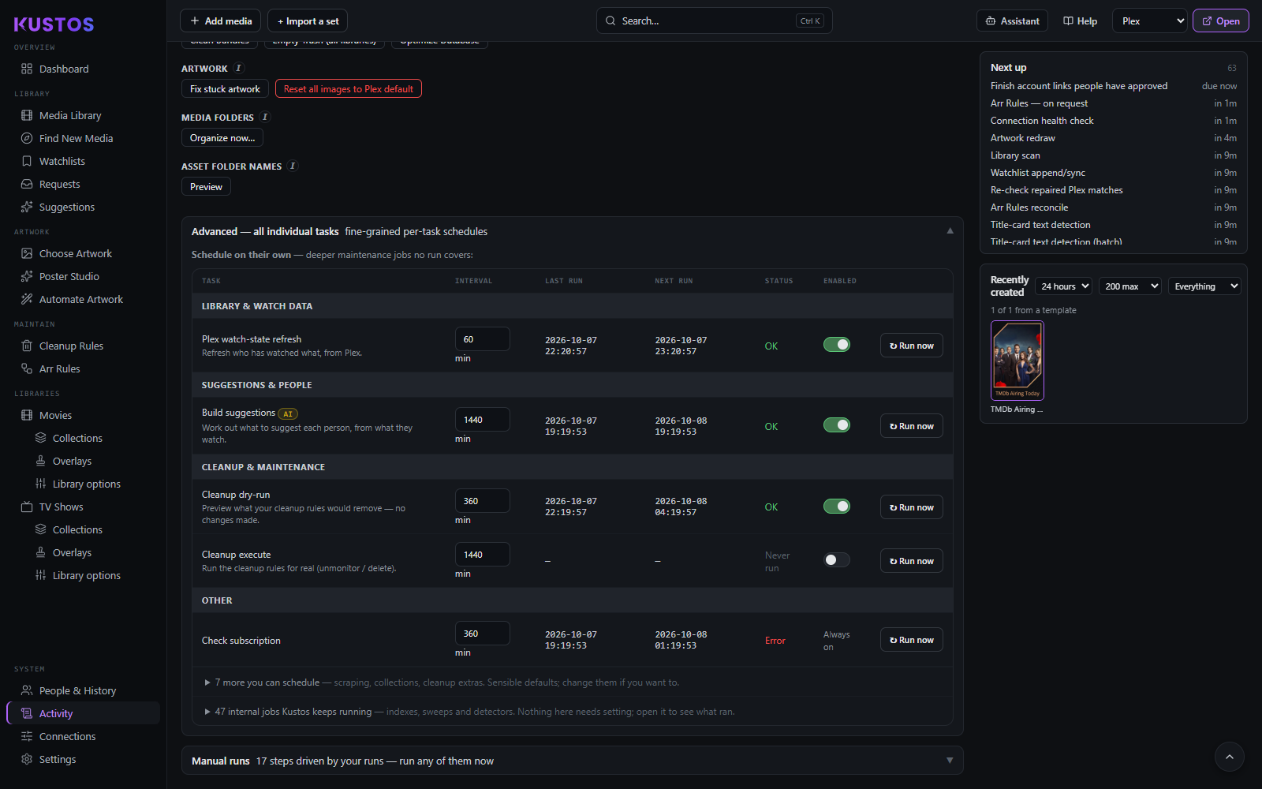
Task: Click the top-right Open button
Action: pos(1220,21)
